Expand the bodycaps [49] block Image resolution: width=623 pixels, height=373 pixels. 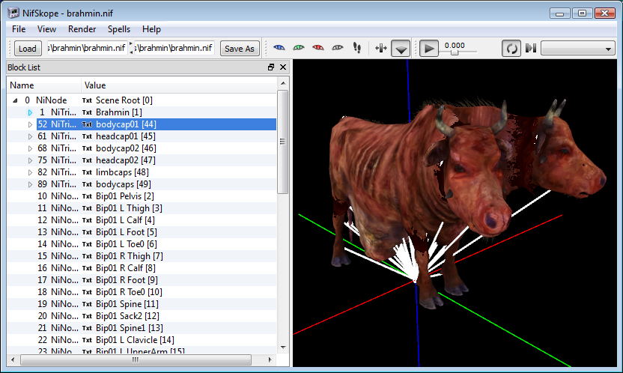pyautogui.click(x=30, y=184)
